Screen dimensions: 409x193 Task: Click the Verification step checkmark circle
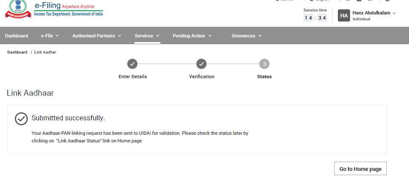pos(202,64)
